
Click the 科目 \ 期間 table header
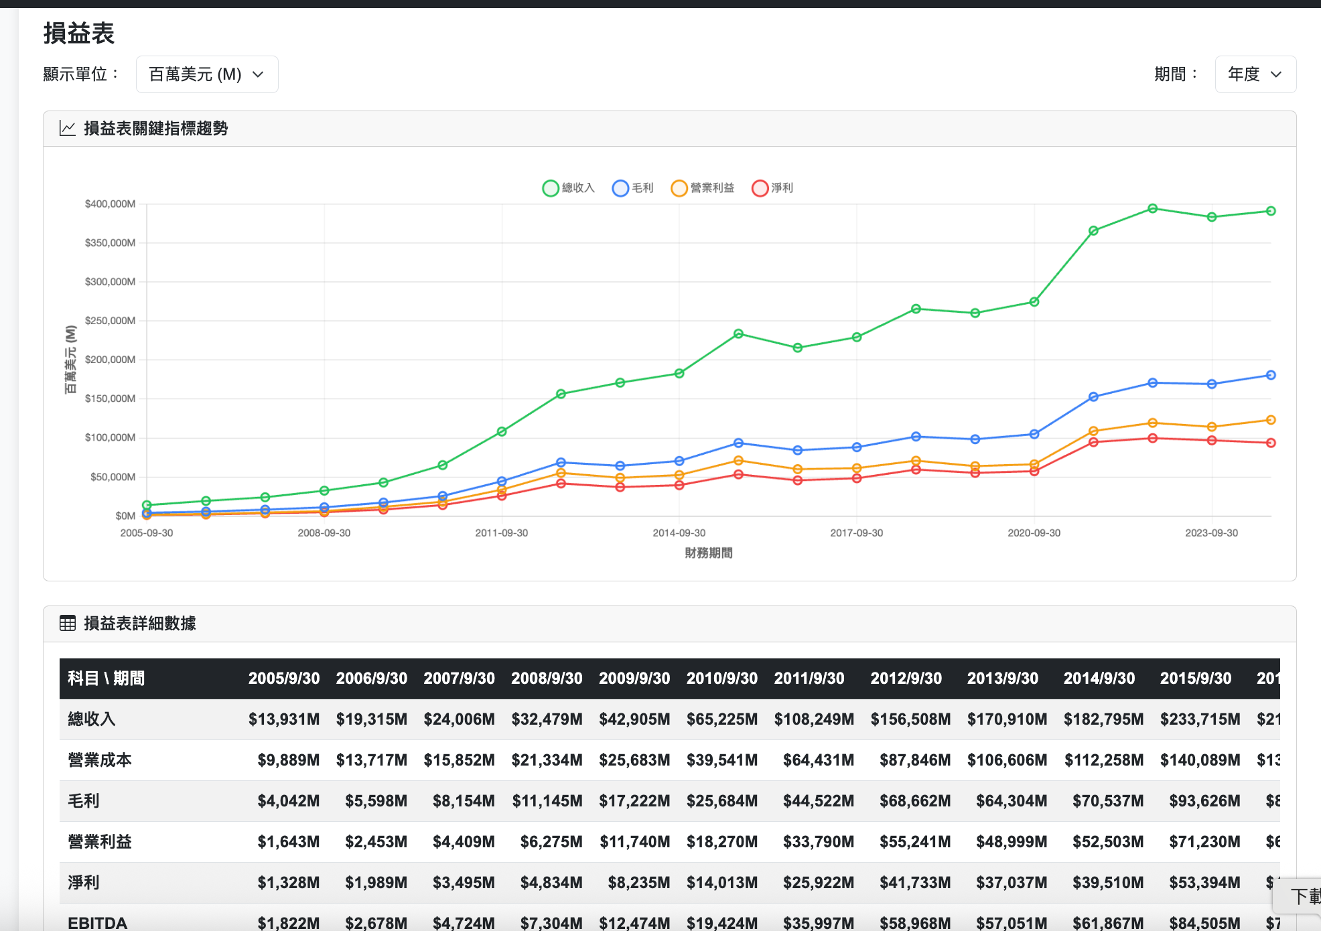(x=107, y=678)
